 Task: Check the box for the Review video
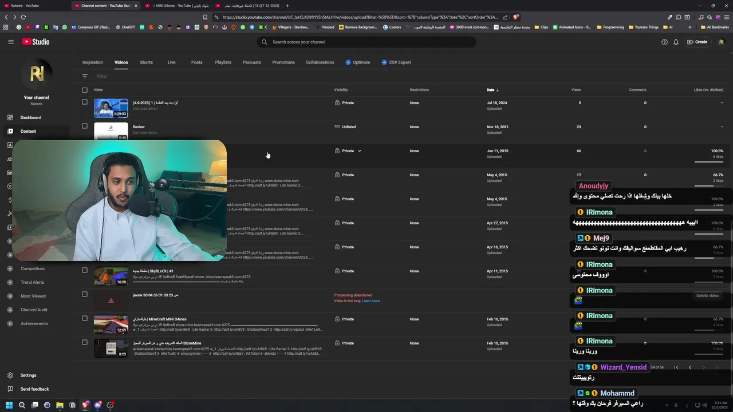[x=85, y=126]
